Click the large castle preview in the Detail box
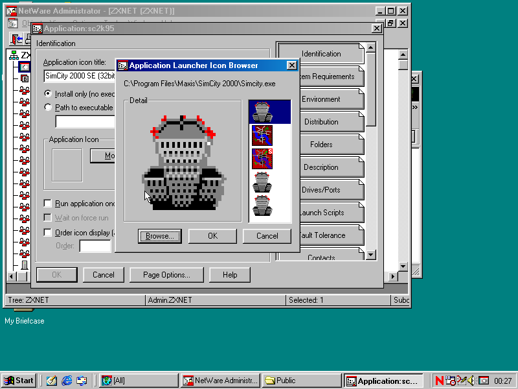The image size is (518, 389). [183, 162]
